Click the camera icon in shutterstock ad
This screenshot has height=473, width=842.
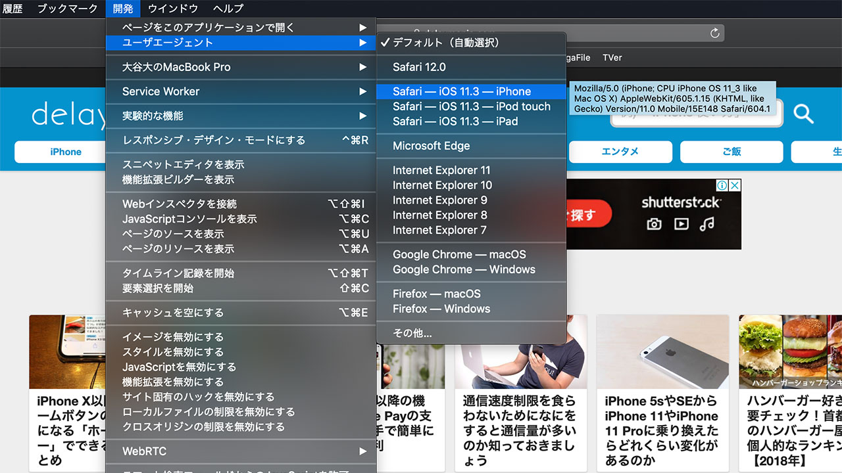coord(654,225)
